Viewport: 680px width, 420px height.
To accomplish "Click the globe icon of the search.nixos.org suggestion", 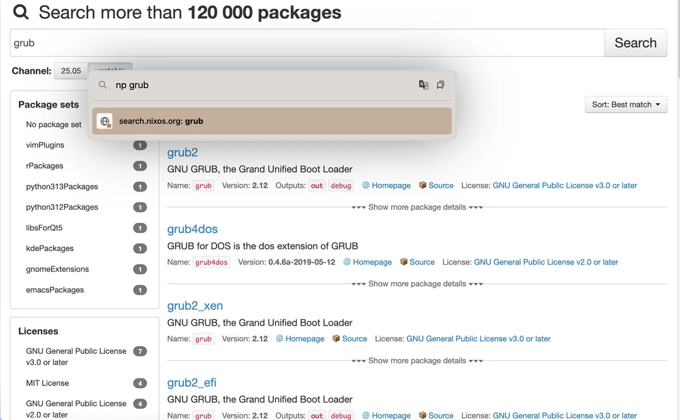I will (105, 121).
